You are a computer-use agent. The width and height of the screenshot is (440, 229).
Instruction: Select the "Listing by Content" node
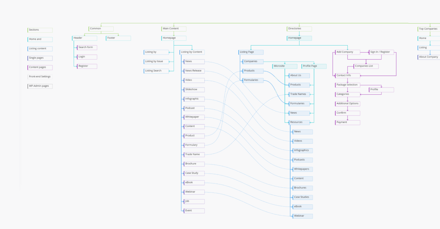tap(192, 52)
